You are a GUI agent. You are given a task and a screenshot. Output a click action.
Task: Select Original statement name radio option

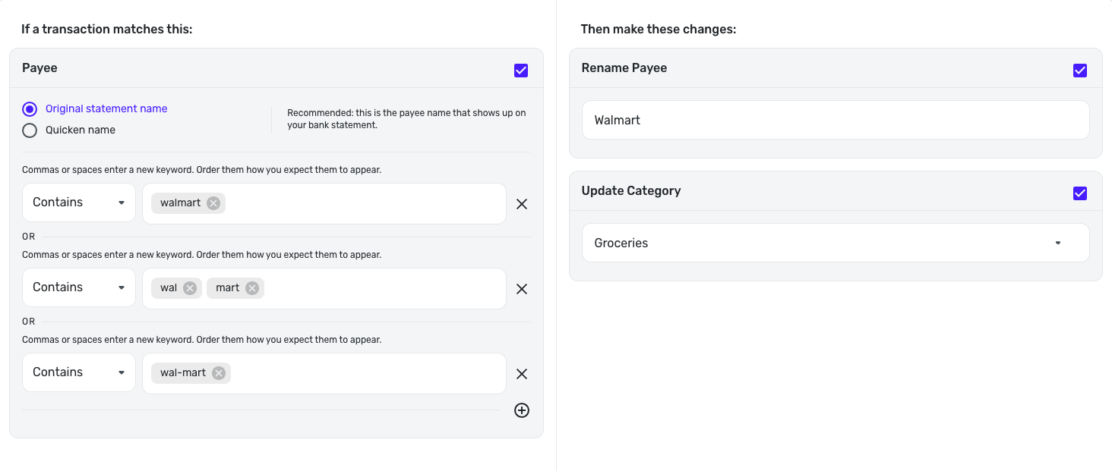click(x=30, y=109)
